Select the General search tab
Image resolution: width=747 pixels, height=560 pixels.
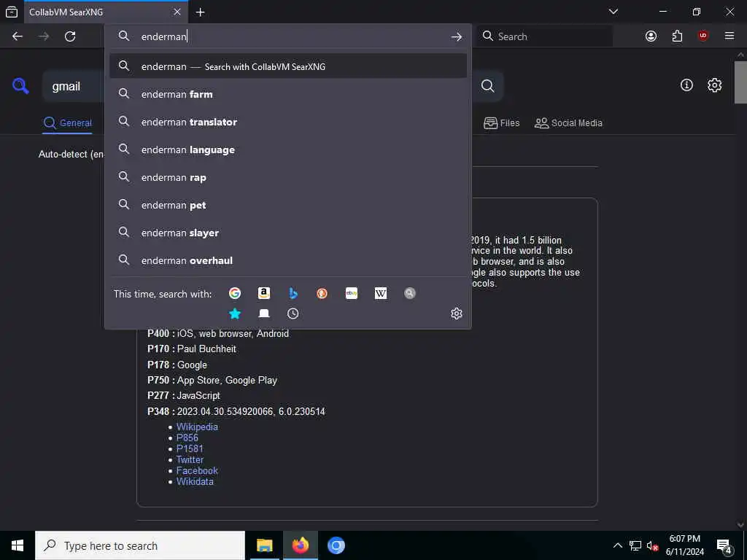[67, 122]
